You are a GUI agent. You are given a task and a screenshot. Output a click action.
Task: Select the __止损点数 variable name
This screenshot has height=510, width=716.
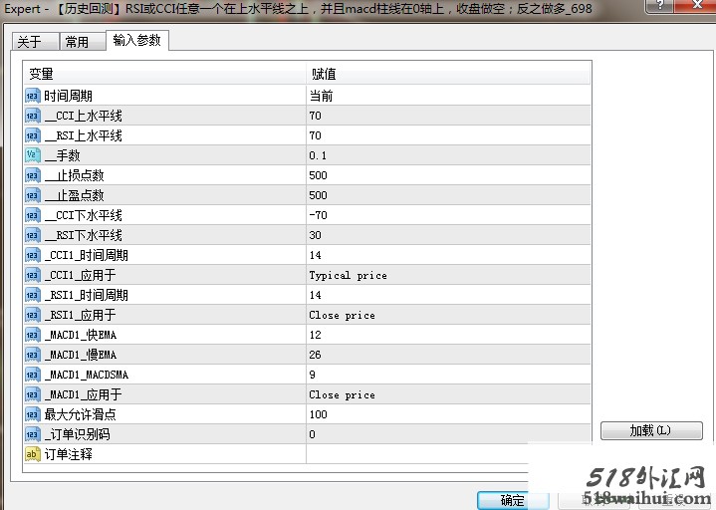coord(75,175)
